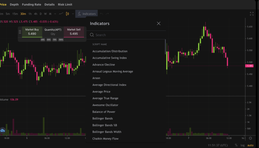The height and width of the screenshot is (148, 259).
Task: Switch to the Details tab
Action: pyautogui.click(x=49, y=5)
